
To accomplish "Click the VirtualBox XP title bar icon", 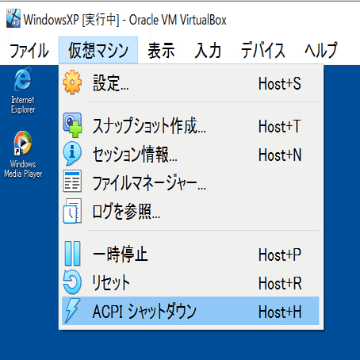I will pyautogui.click(x=13, y=18).
